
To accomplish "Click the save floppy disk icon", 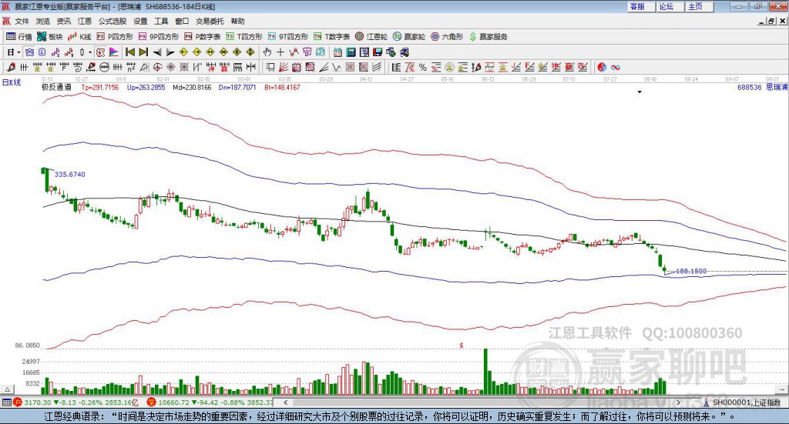I will (378, 52).
